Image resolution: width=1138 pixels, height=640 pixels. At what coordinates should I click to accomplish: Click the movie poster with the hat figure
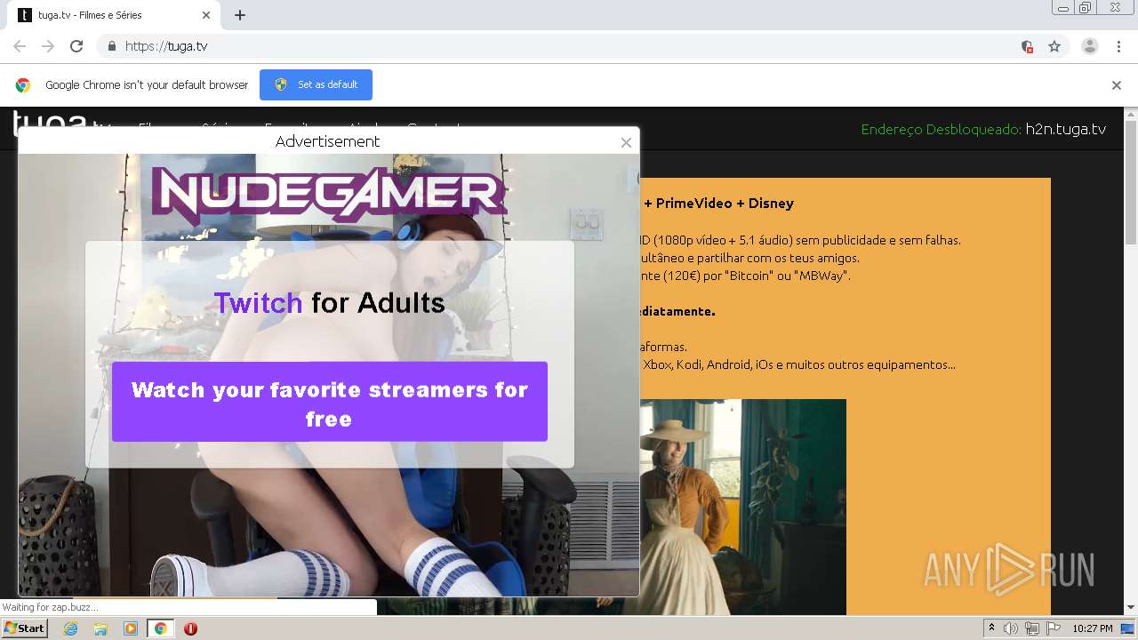(x=743, y=507)
